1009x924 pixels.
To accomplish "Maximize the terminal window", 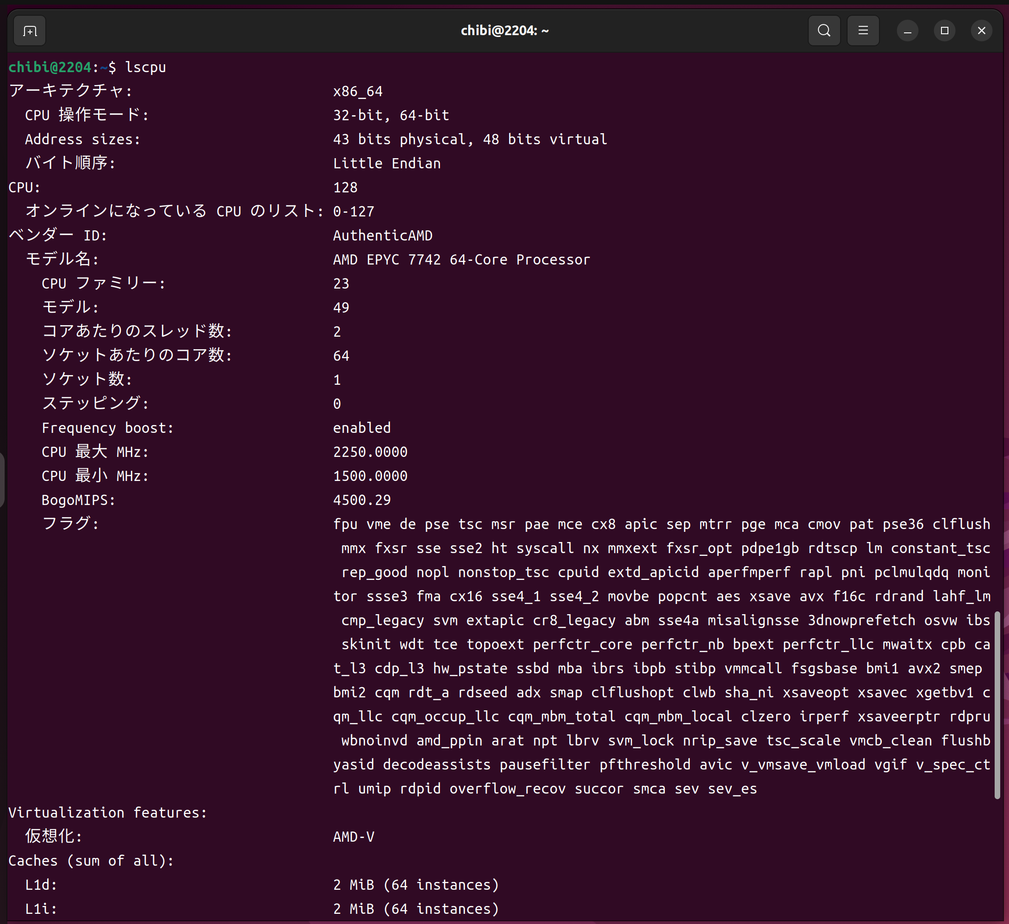I will (x=944, y=31).
